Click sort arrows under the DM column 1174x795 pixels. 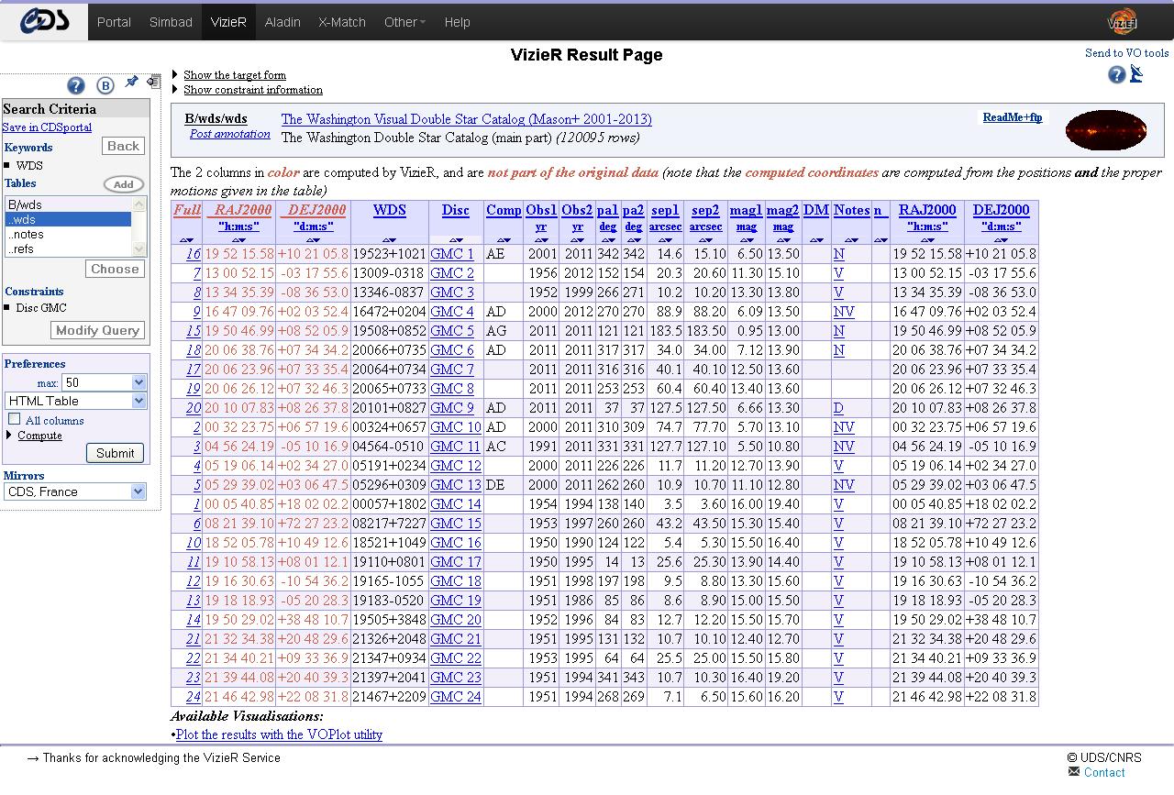(816, 240)
